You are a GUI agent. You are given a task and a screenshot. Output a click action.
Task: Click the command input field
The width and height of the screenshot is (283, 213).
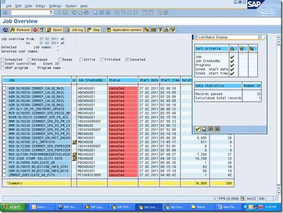(30, 12)
